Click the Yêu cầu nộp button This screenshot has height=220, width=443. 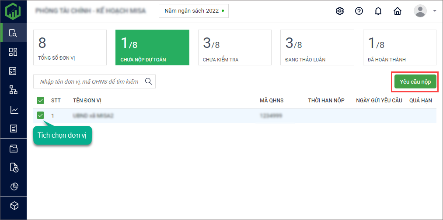tap(415, 81)
